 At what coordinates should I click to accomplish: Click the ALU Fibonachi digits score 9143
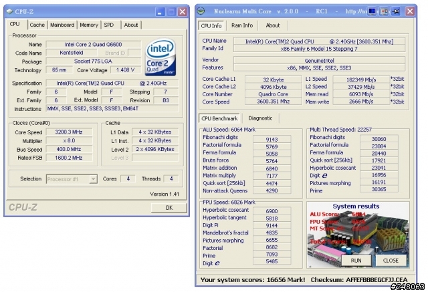(x=272, y=140)
